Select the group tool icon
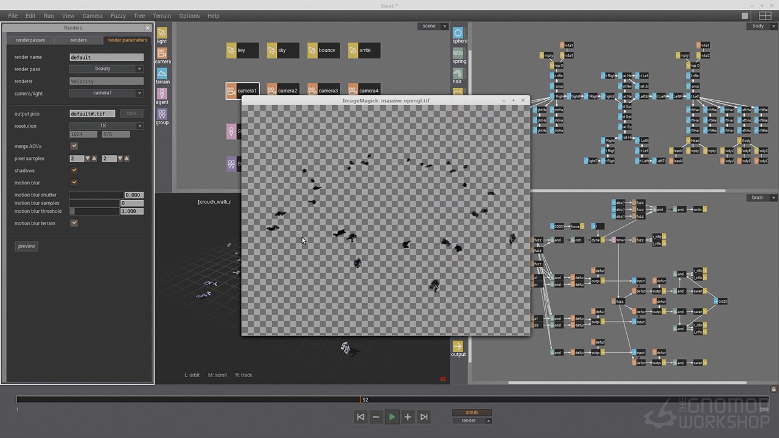The image size is (779, 438). point(162,114)
